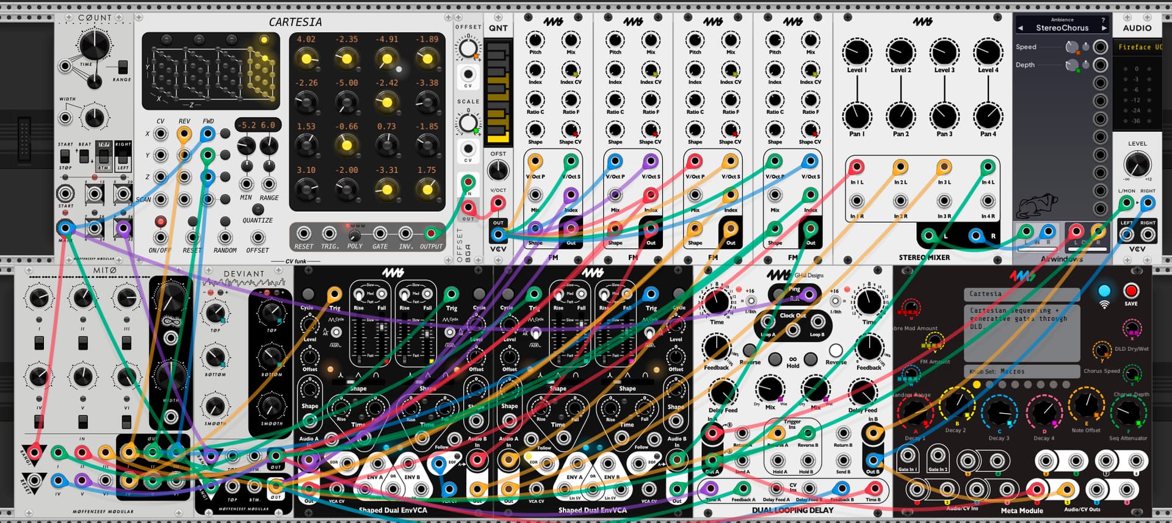The height and width of the screenshot is (523, 1172).
Task: Click the Note Offset knob E on Meta Module
Action: (x=1086, y=405)
